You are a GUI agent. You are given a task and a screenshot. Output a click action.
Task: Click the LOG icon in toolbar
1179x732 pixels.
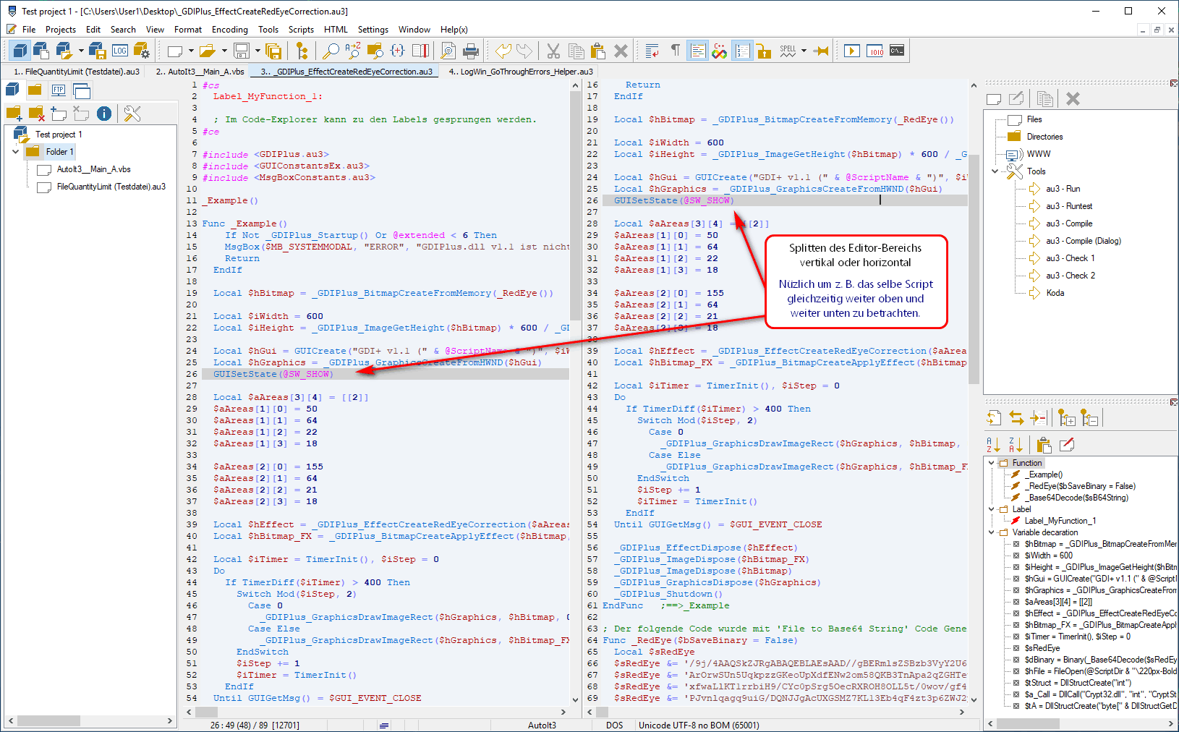[x=120, y=51]
